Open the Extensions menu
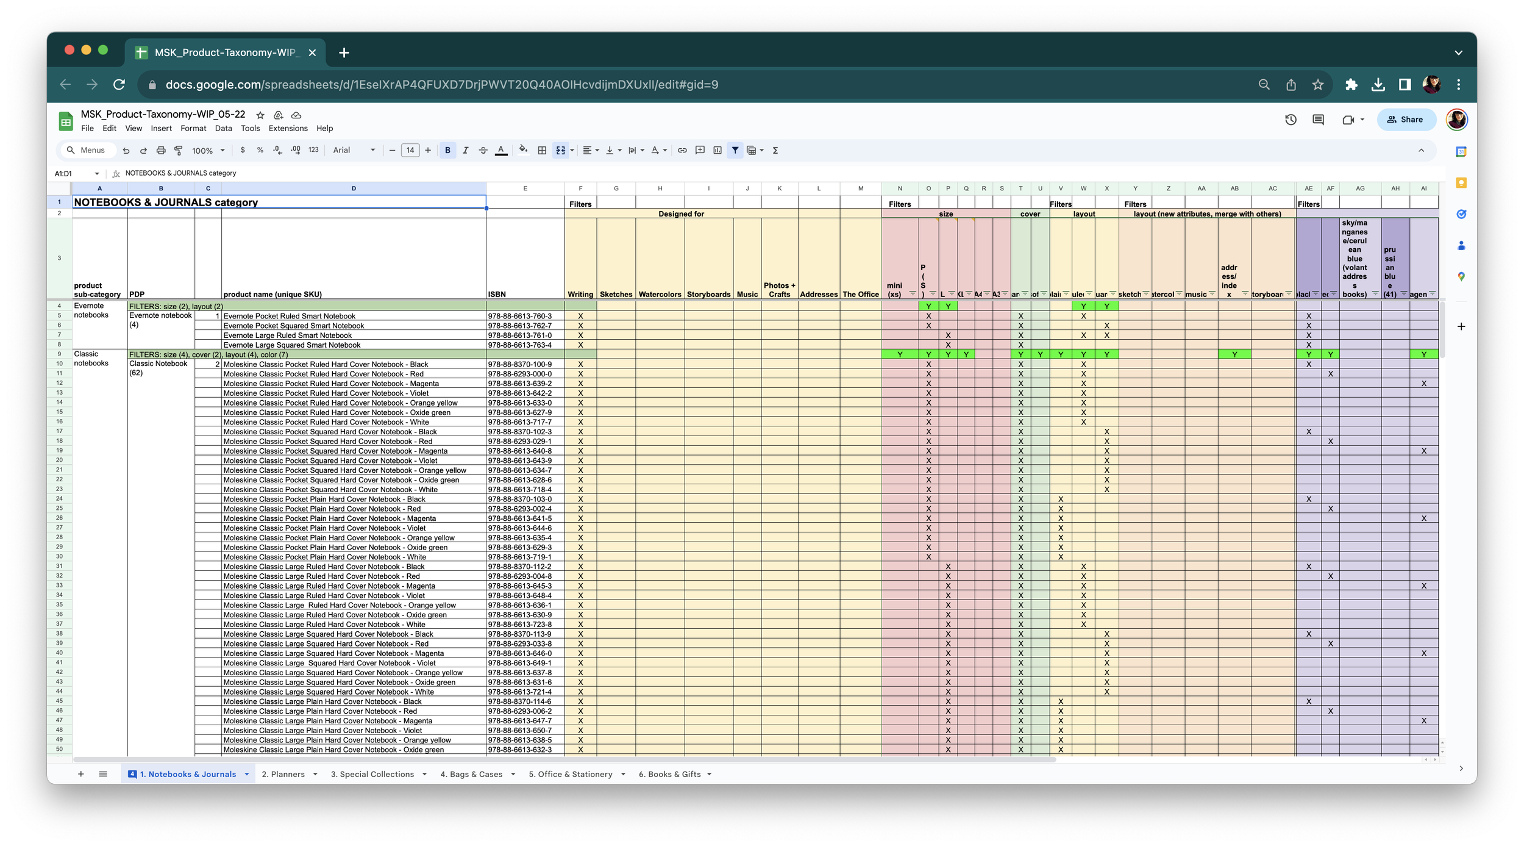 point(288,128)
